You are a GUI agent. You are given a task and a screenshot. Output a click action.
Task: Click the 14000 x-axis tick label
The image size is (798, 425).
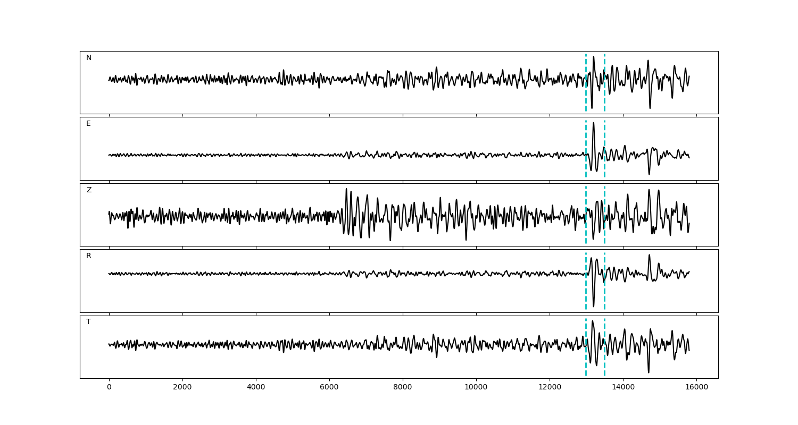tap(623, 388)
